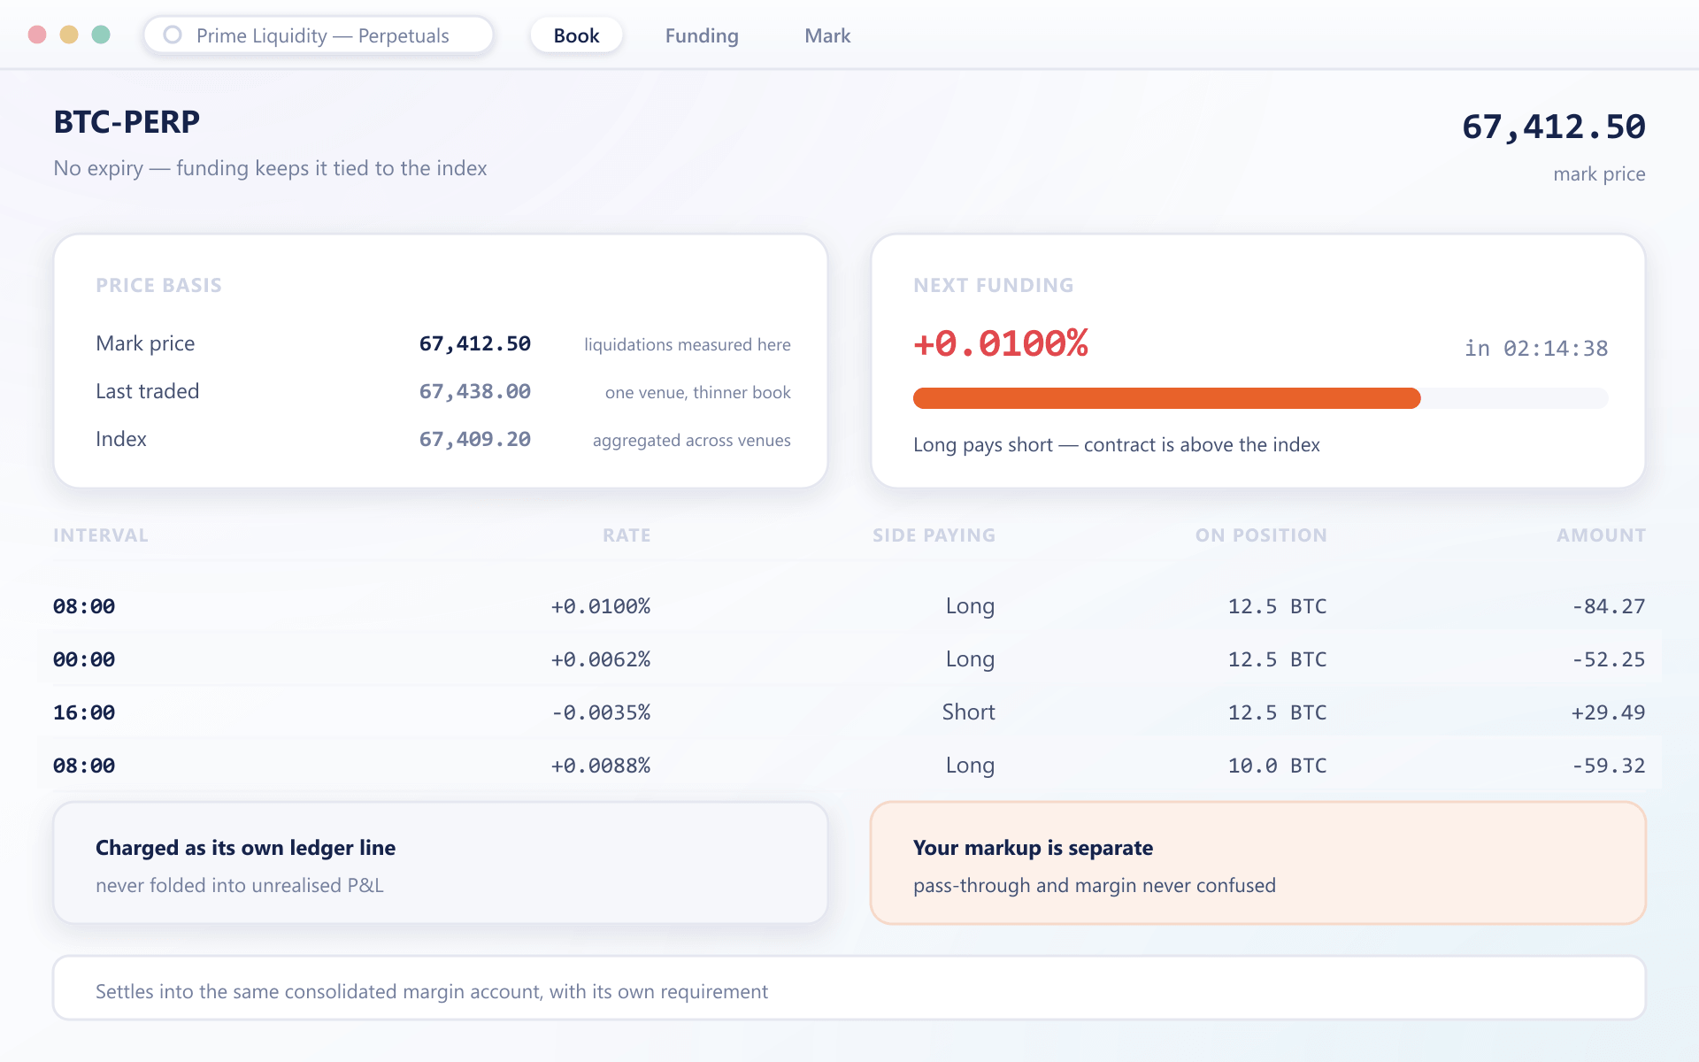Click the ON POSITION column header
The height and width of the screenshot is (1062, 1699).
[x=1261, y=535]
